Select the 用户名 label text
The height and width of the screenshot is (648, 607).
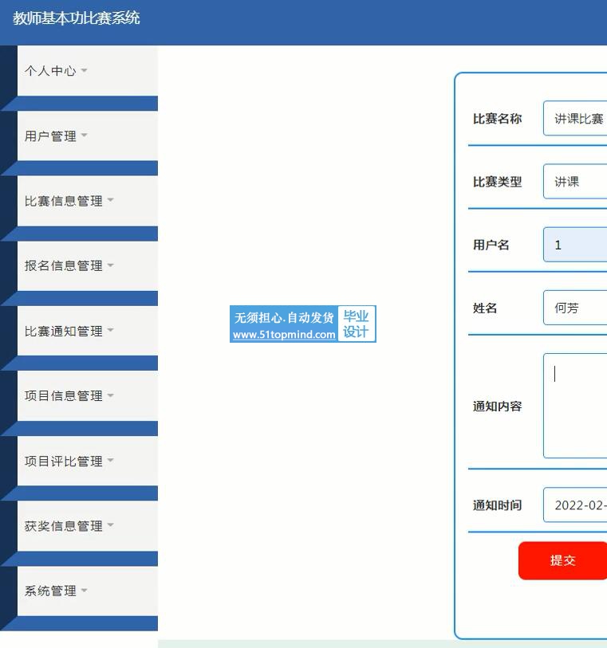pyautogui.click(x=491, y=245)
